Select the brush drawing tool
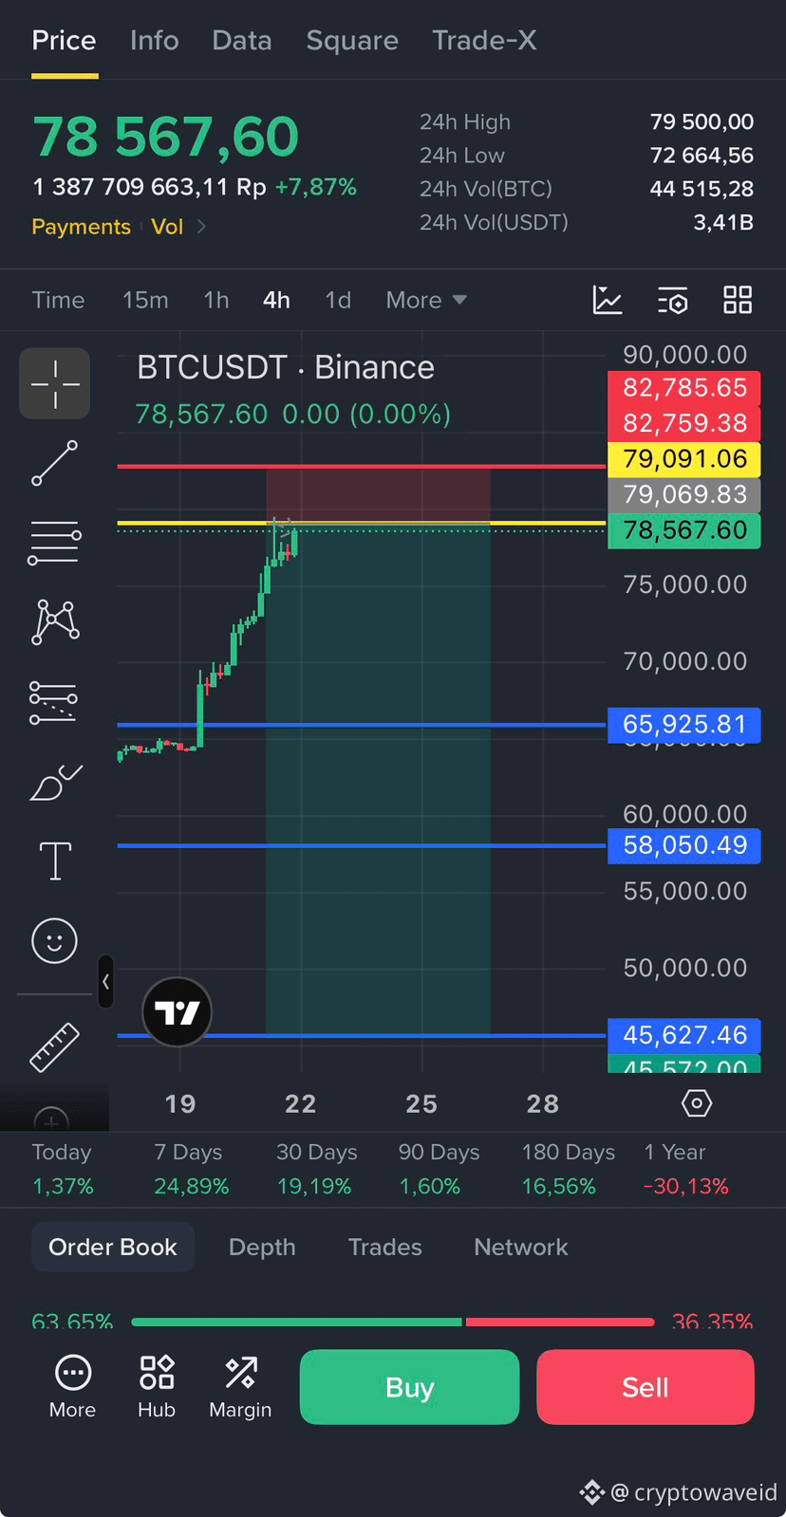The height and width of the screenshot is (1517, 786). coord(55,782)
